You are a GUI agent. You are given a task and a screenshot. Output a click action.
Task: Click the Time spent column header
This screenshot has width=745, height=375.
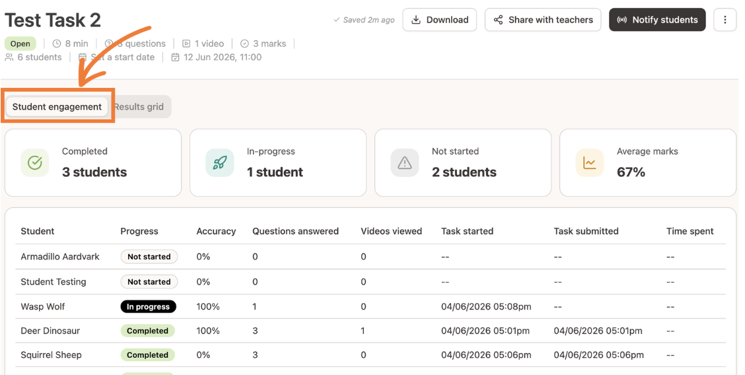point(690,231)
